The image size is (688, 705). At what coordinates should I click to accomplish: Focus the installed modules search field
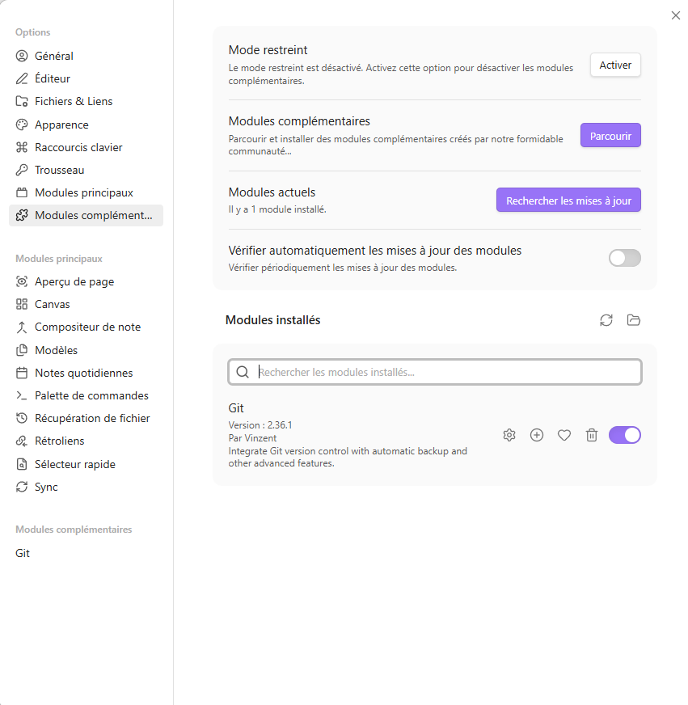tap(445, 372)
